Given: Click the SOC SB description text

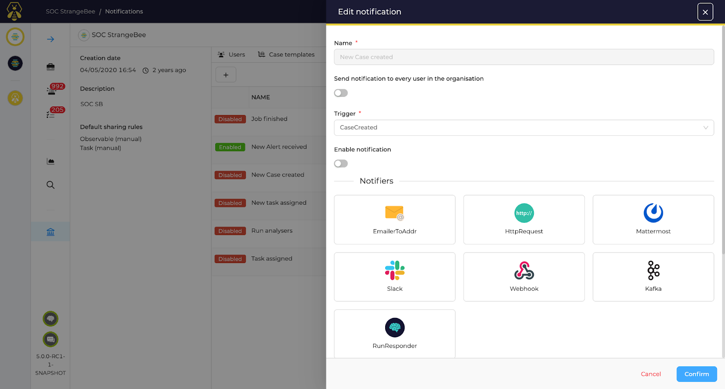Looking at the screenshot, I should pyautogui.click(x=92, y=104).
